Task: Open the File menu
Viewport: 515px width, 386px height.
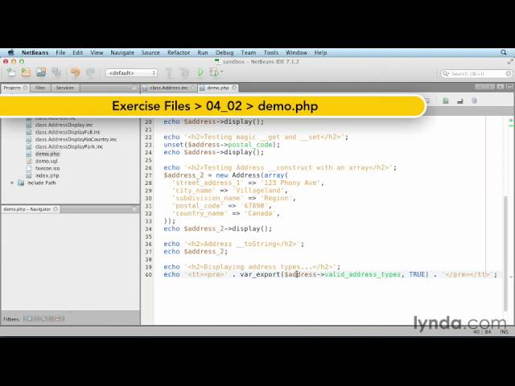Action: click(60, 52)
